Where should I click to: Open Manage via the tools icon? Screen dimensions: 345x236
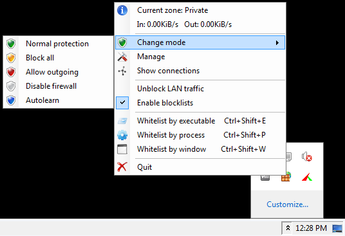click(x=122, y=57)
